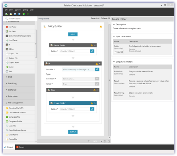
Task: Click the Save As toolbar icon beside Save
Action: [19, 14]
